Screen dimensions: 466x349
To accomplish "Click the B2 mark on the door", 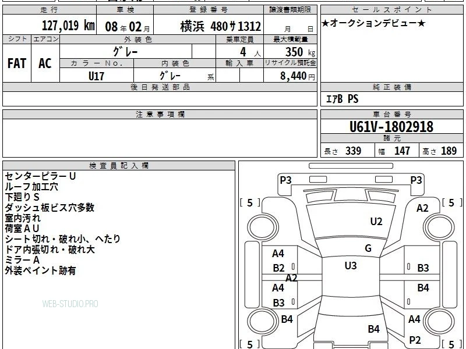I will (279, 268).
